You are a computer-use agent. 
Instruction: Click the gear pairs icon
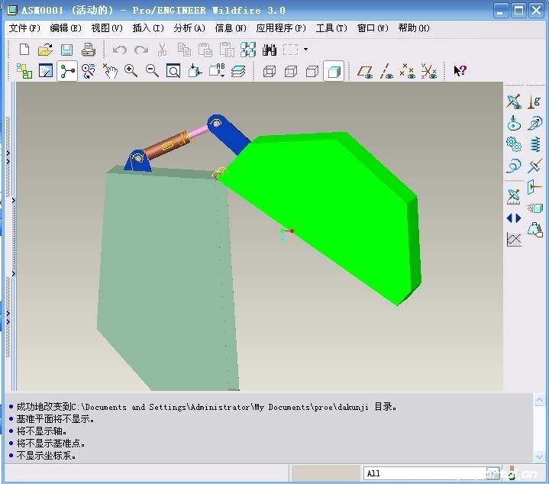coord(514,144)
